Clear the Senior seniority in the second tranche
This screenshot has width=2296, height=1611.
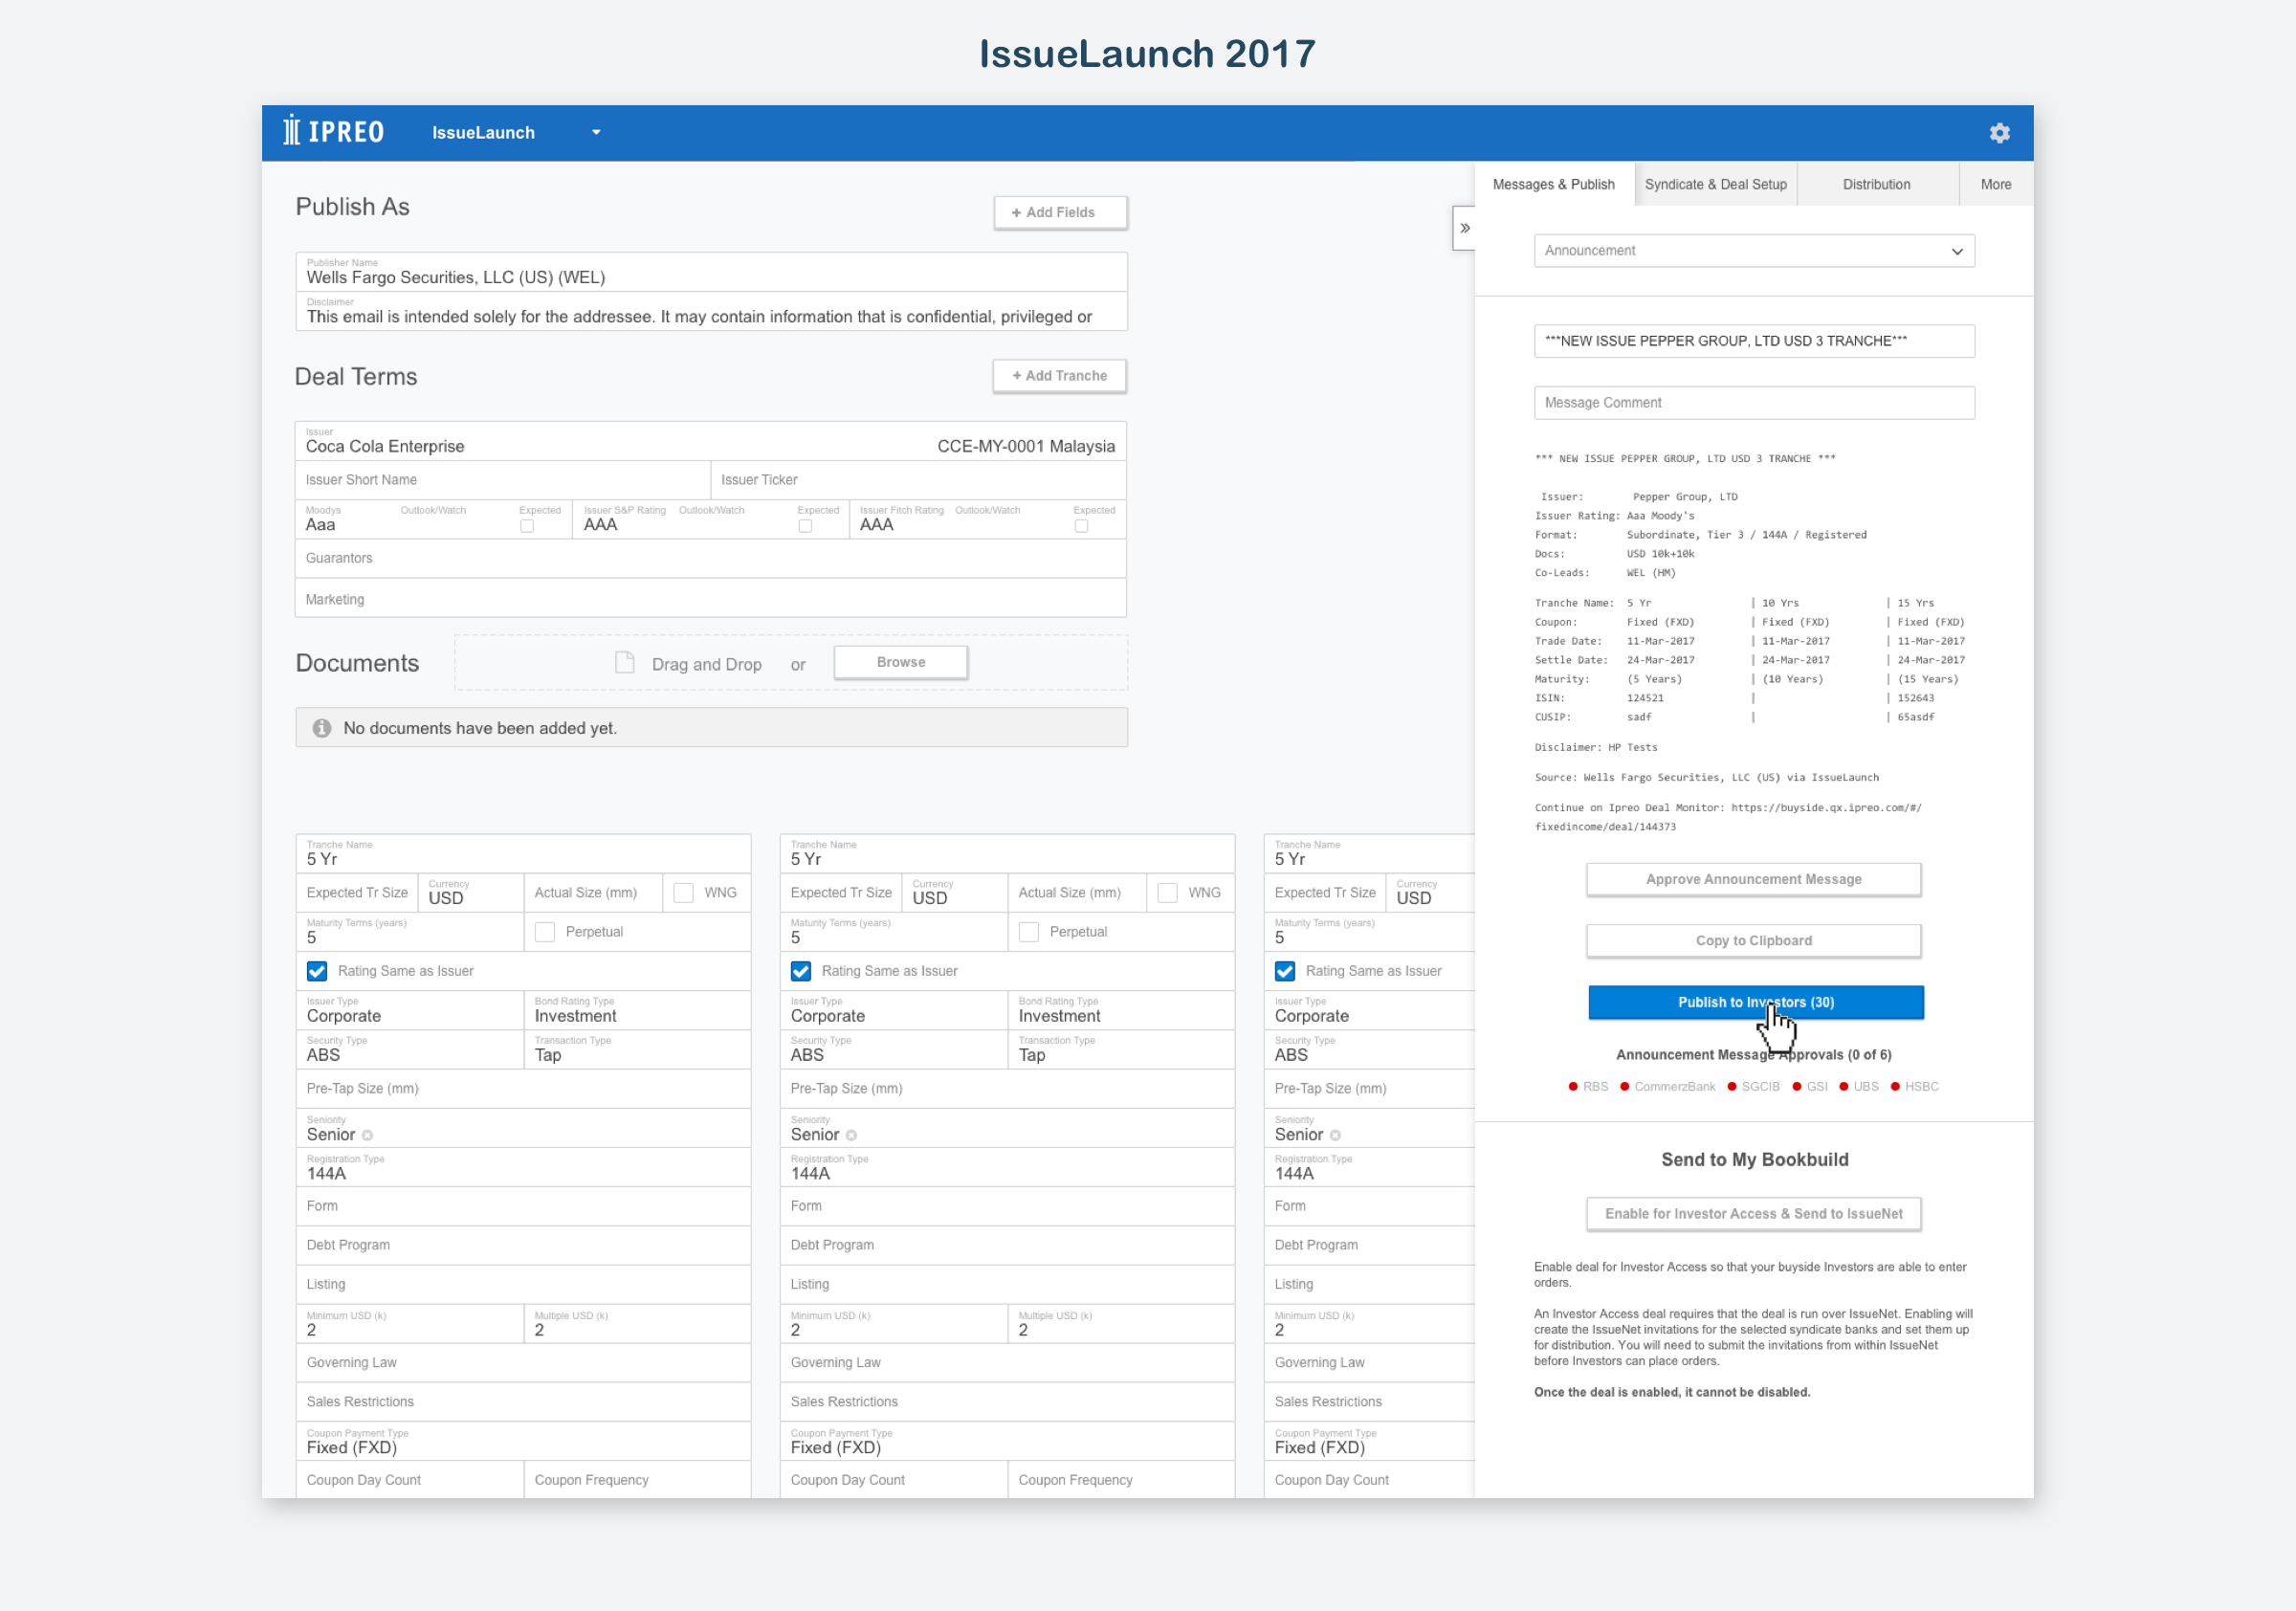[x=851, y=1136]
